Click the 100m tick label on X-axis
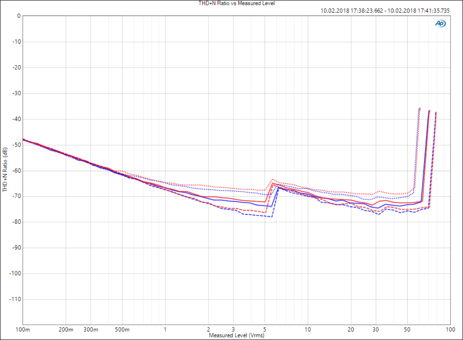463x340 pixels. [x=23, y=329]
